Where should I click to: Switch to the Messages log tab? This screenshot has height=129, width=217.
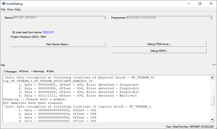point(10,71)
